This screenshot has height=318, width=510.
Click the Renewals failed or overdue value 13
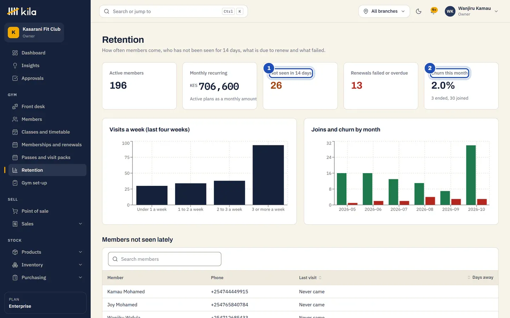(357, 86)
